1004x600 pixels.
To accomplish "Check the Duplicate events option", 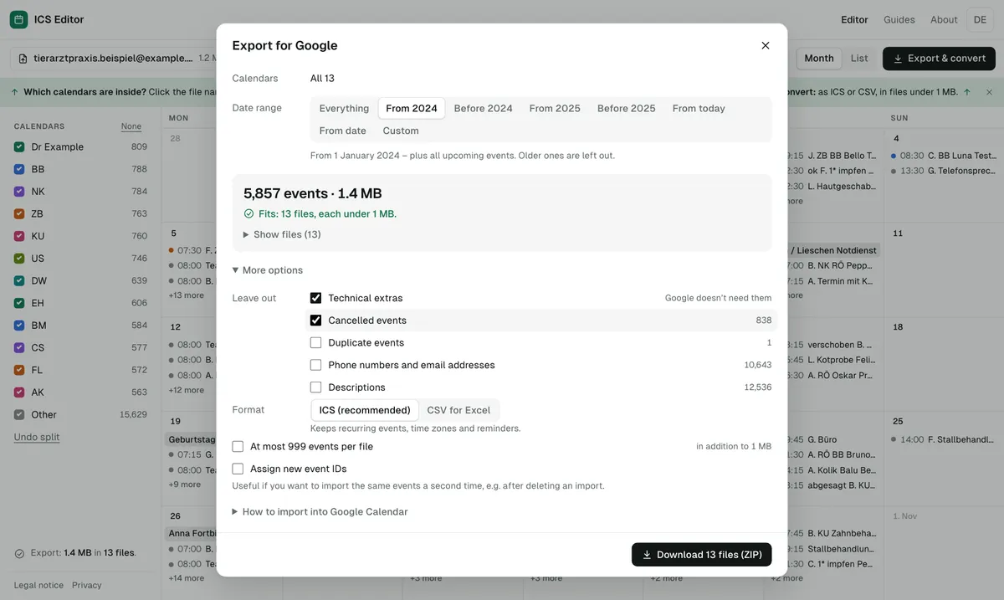I will (315, 342).
